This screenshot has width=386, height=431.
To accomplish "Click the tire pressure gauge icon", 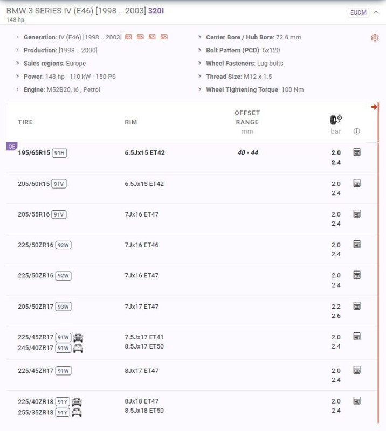I will pyautogui.click(x=336, y=120).
